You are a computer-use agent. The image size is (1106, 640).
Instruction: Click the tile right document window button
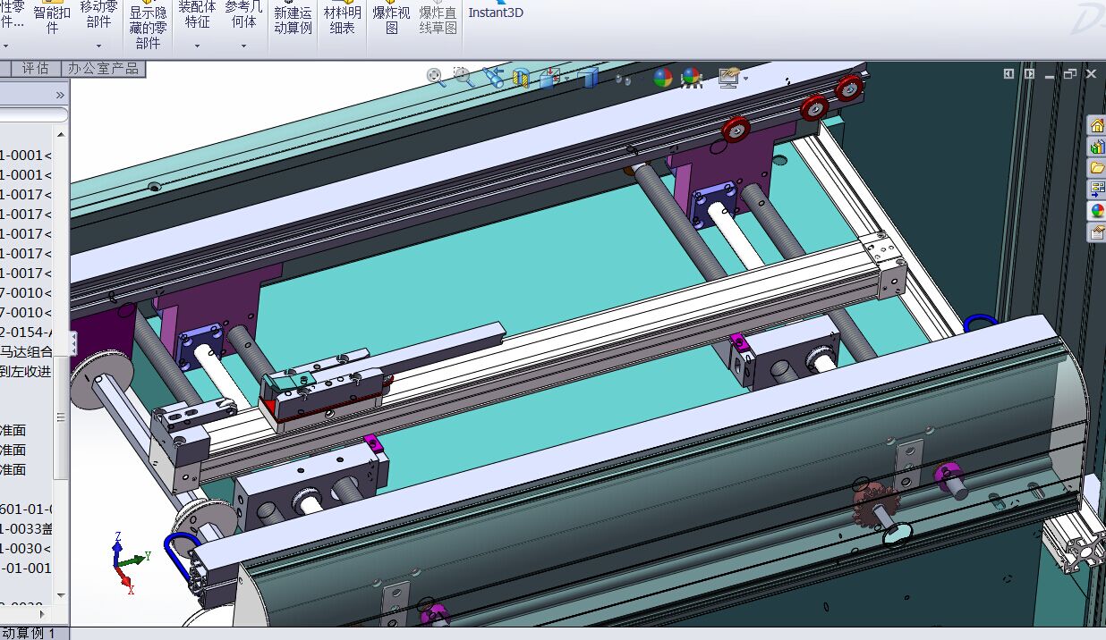1030,74
